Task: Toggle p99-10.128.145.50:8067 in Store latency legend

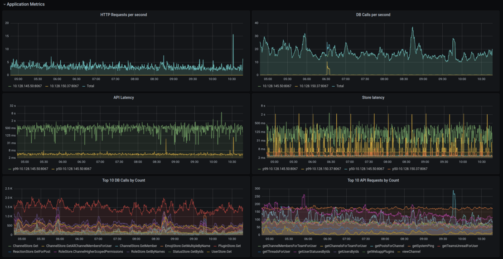Action: [281, 169]
